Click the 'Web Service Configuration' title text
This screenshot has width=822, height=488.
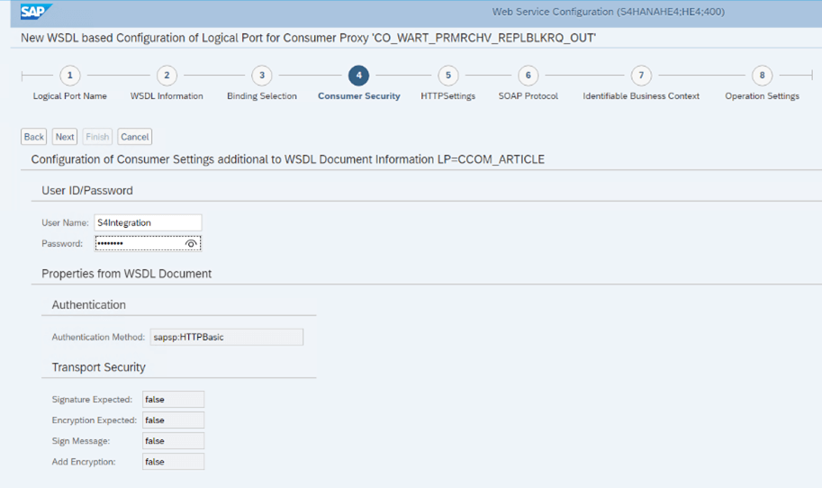(x=608, y=12)
